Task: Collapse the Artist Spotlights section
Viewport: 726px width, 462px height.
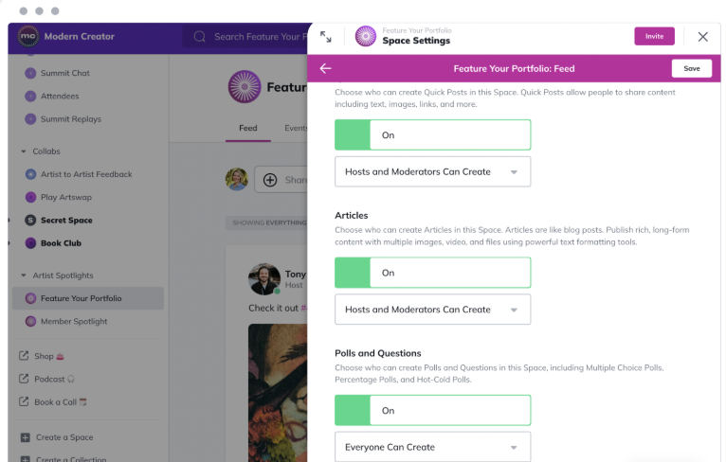Action: 24,275
